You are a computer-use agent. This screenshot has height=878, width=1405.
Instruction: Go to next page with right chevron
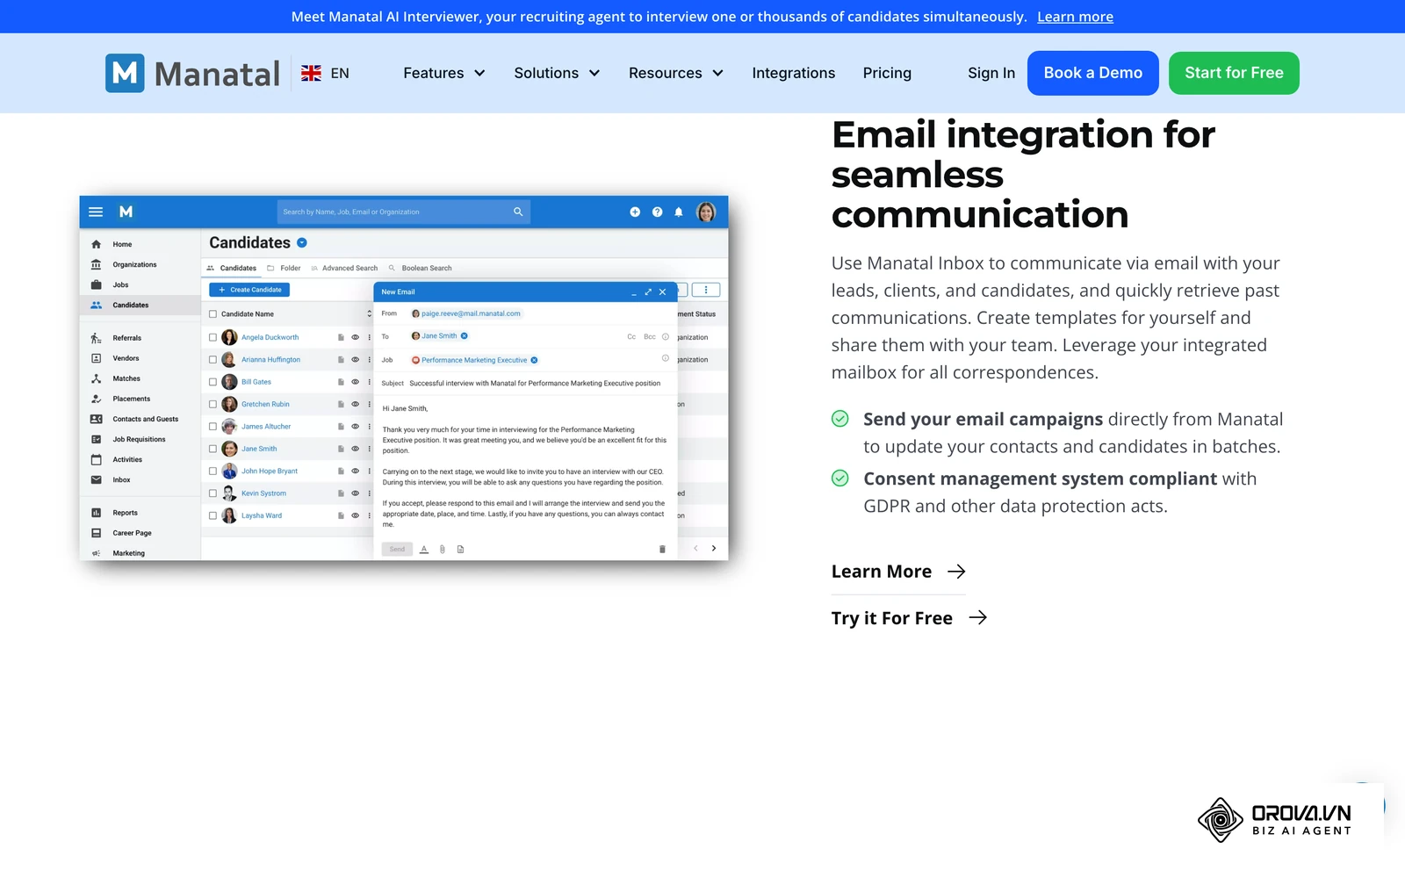(x=714, y=548)
